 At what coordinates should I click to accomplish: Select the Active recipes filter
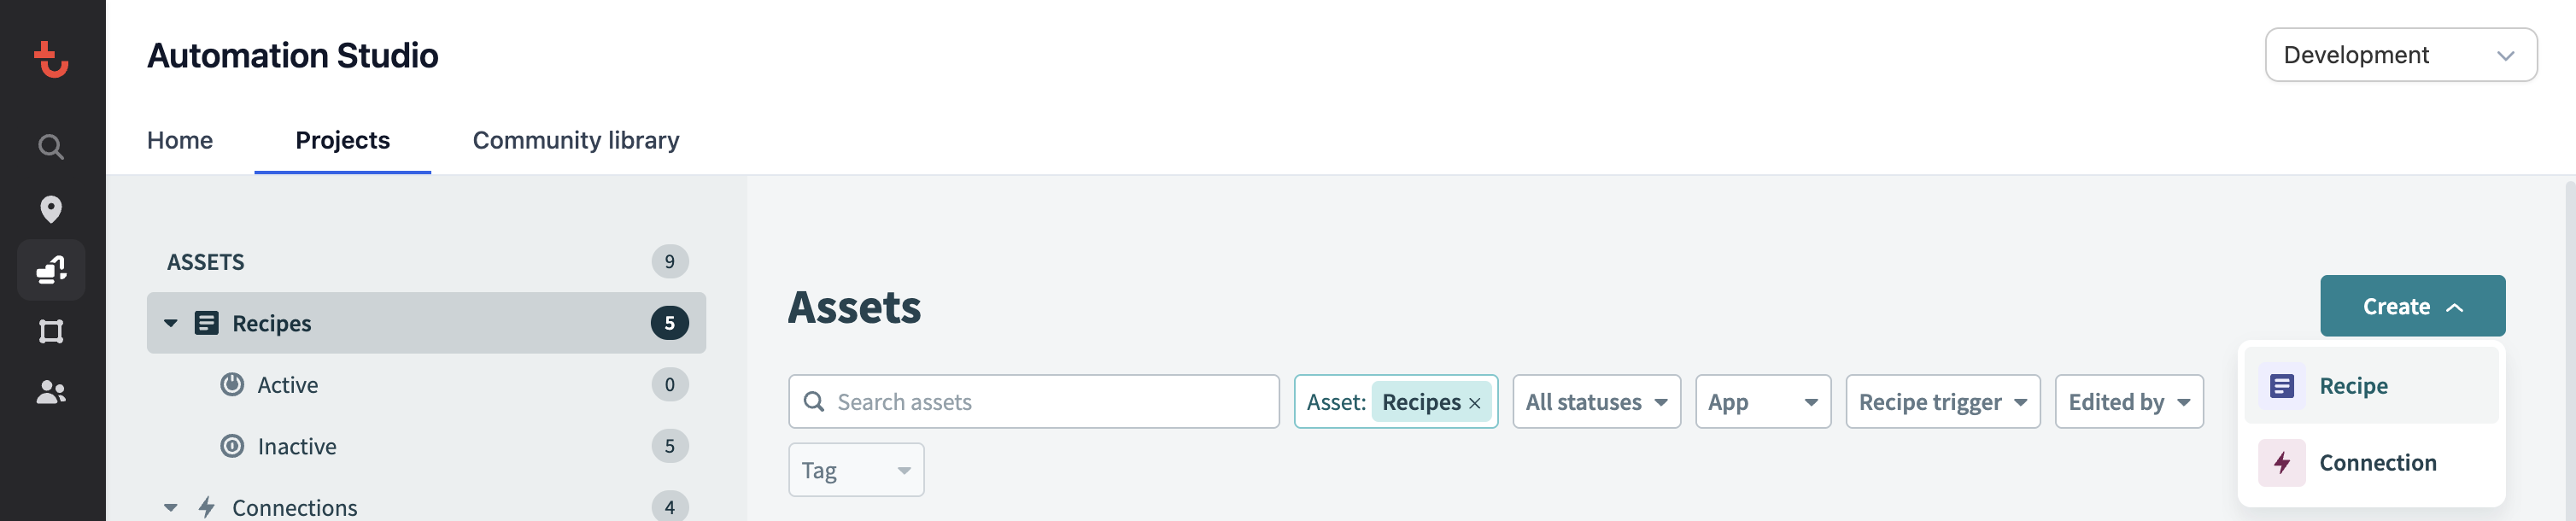coord(287,384)
